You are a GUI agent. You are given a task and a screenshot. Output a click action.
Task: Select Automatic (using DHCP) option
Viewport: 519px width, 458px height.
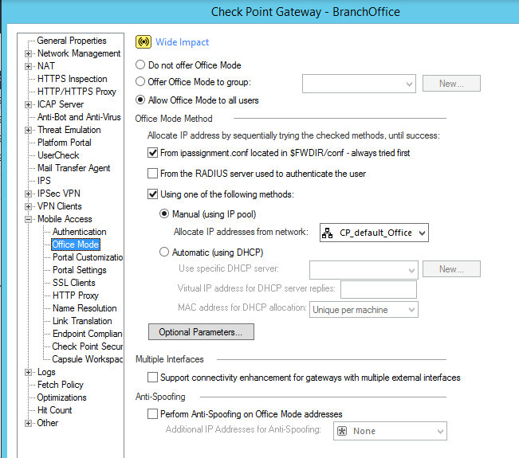click(165, 252)
